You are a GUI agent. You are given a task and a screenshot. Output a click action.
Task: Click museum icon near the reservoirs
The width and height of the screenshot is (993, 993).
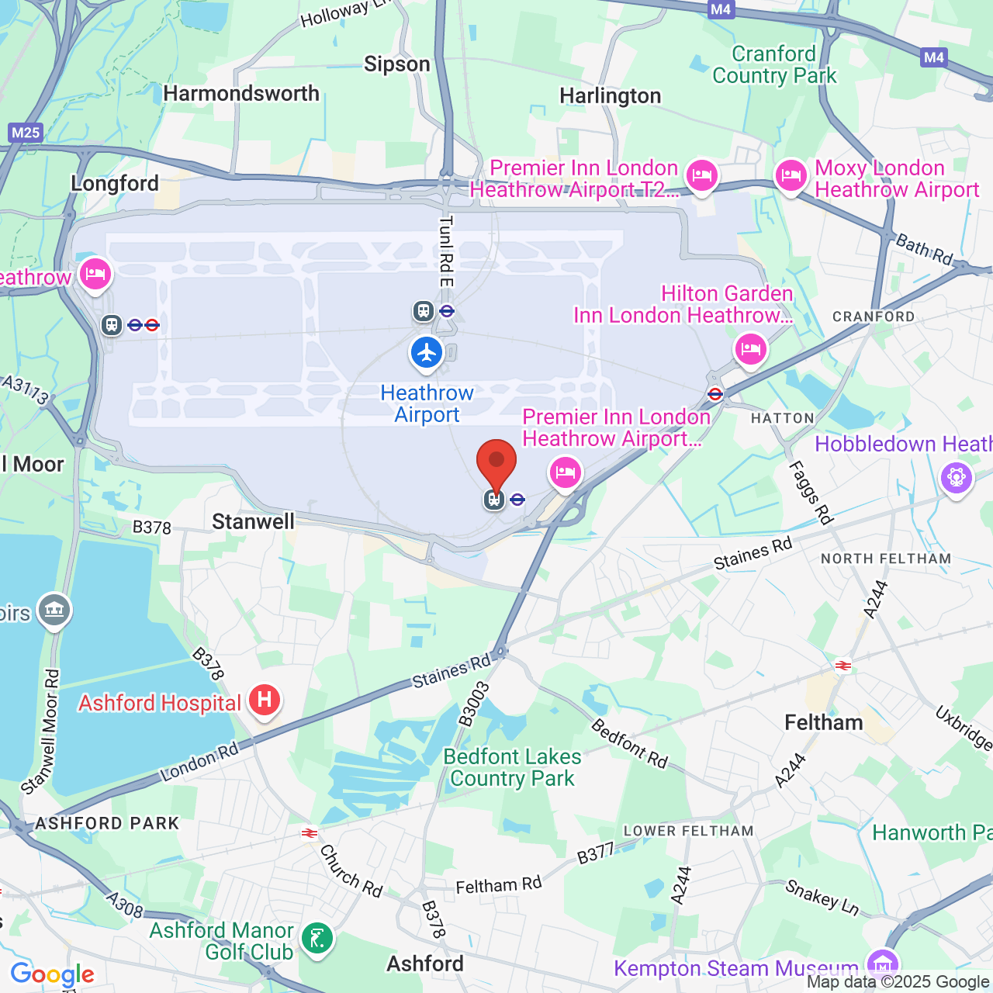(54, 611)
